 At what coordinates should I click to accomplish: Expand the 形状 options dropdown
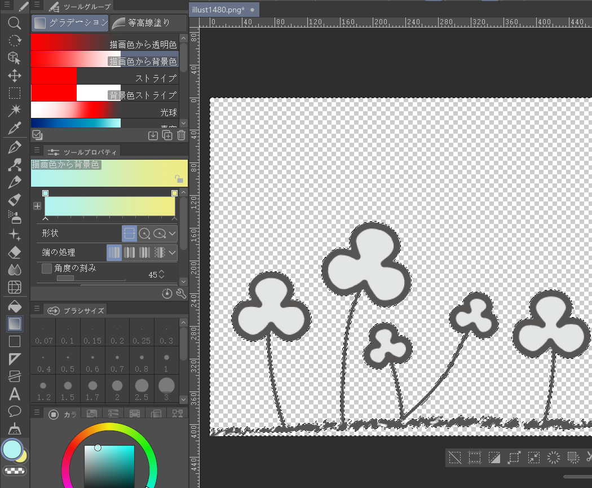(173, 234)
